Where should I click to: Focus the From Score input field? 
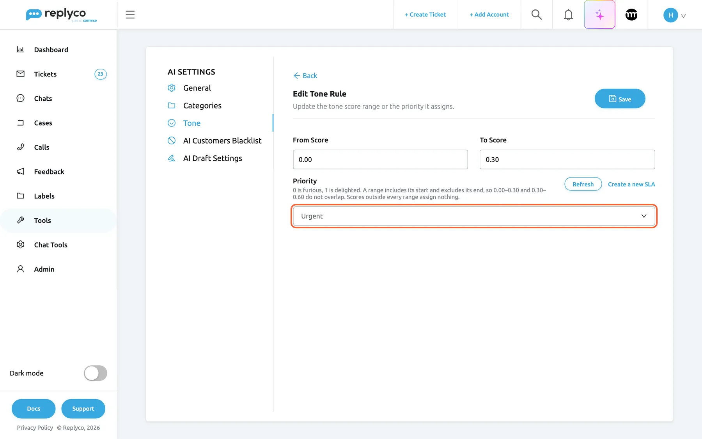pos(380,160)
